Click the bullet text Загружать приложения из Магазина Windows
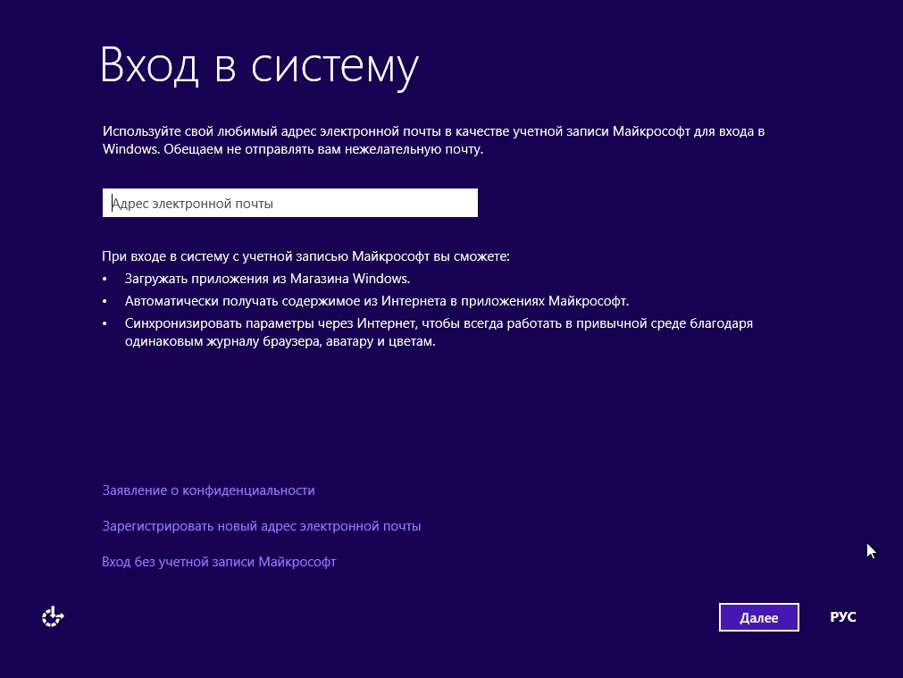This screenshot has width=903, height=678. pyautogui.click(x=267, y=279)
